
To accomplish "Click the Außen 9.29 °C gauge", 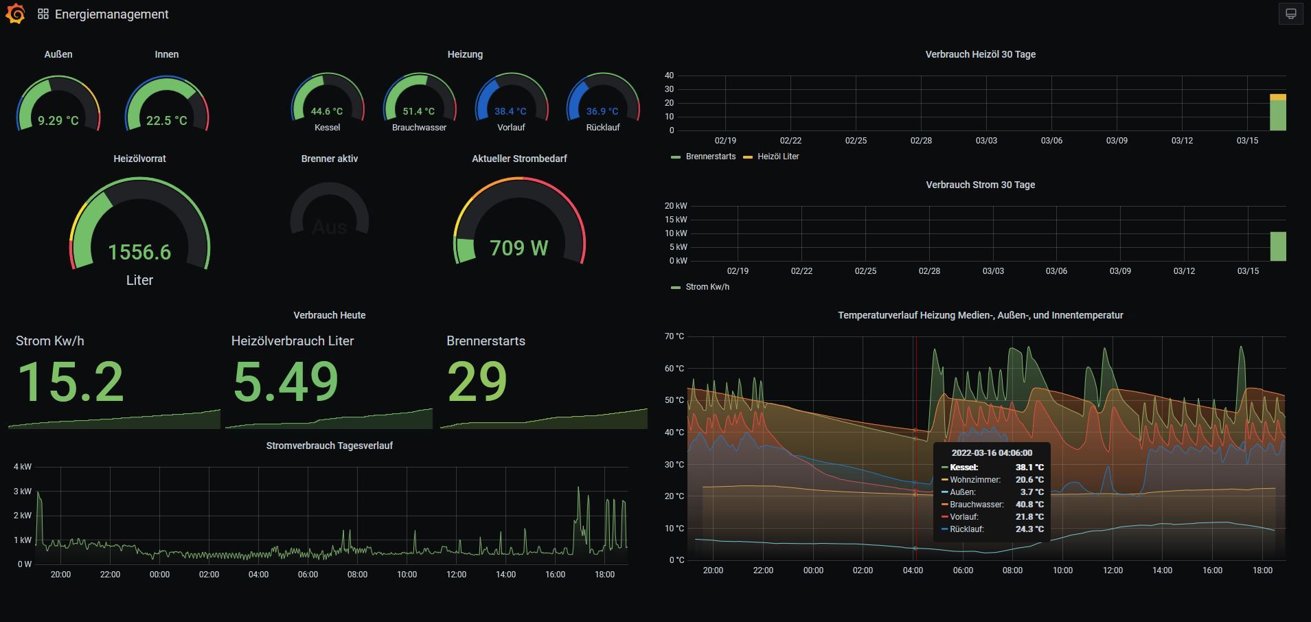I will [58, 104].
